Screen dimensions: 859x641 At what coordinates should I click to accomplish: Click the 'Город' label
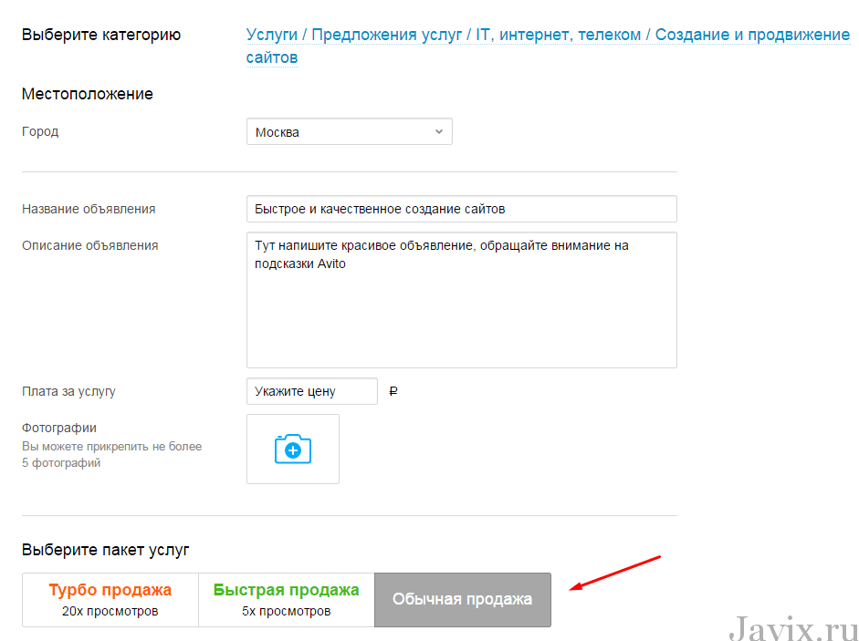[x=40, y=132]
